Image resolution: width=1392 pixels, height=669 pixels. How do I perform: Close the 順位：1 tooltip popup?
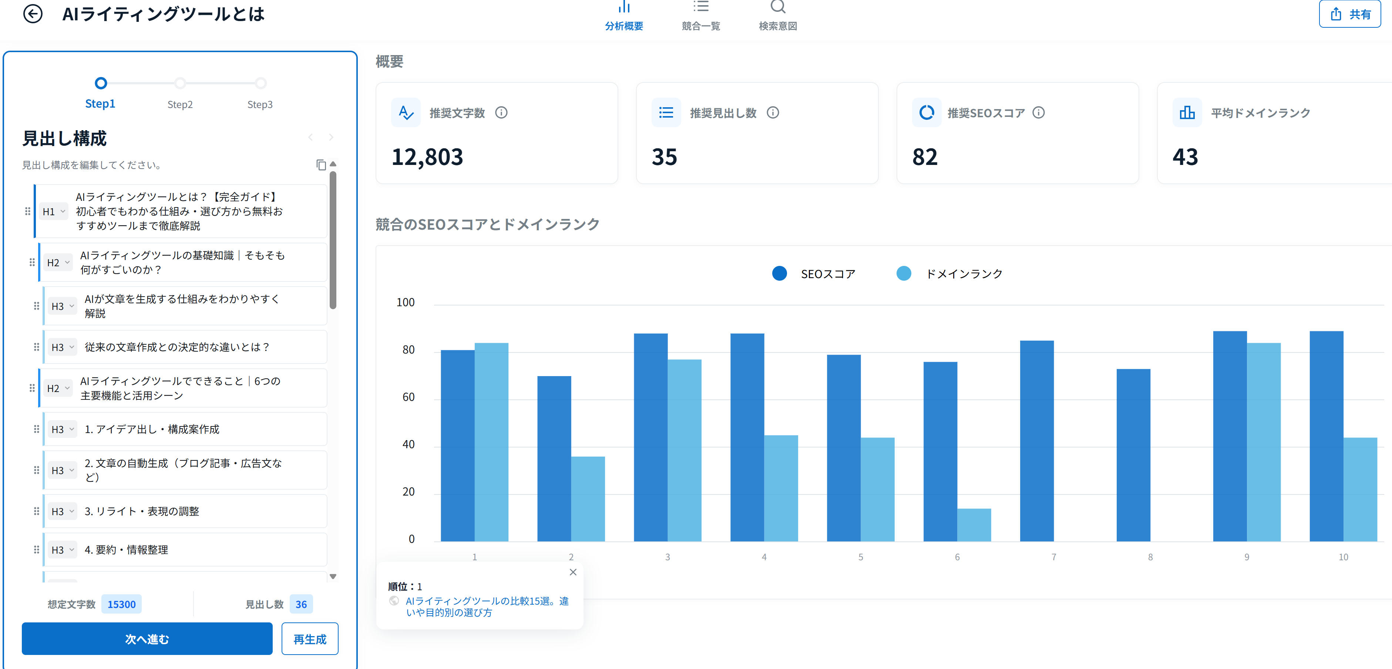[573, 572]
